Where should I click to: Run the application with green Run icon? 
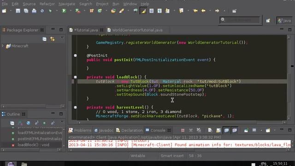64,11
